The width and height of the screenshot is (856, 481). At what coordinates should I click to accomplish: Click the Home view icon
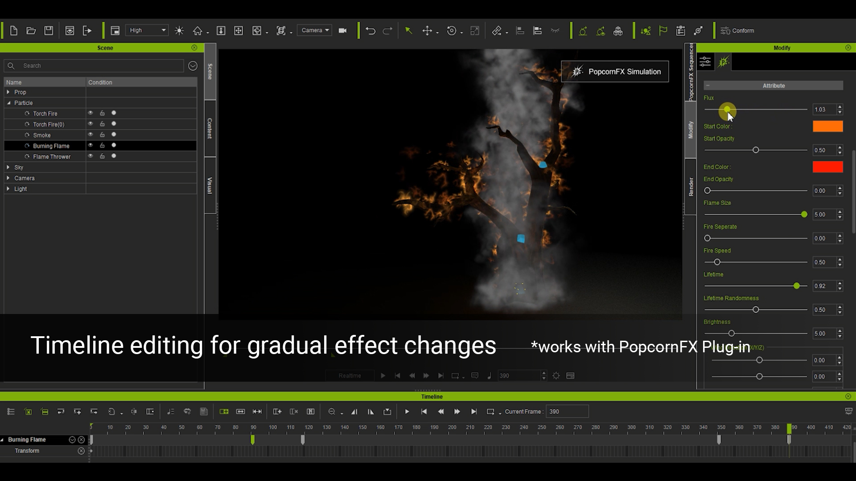tap(198, 31)
